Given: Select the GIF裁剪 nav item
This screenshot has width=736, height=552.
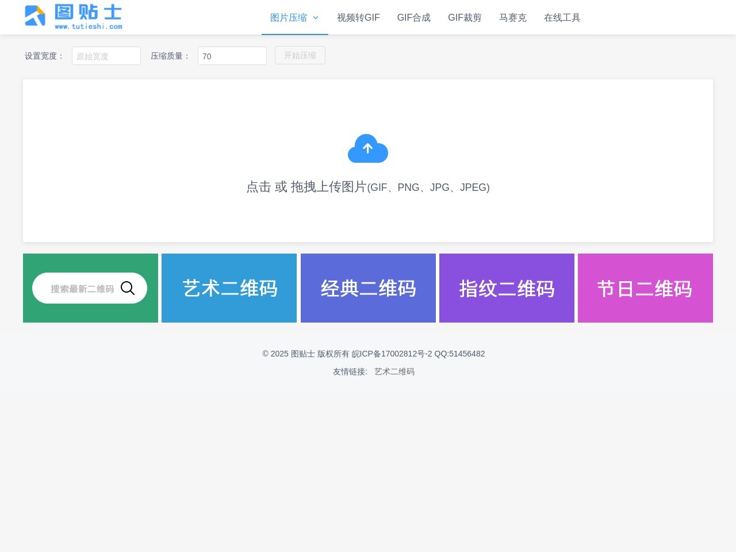Looking at the screenshot, I should click(x=465, y=18).
